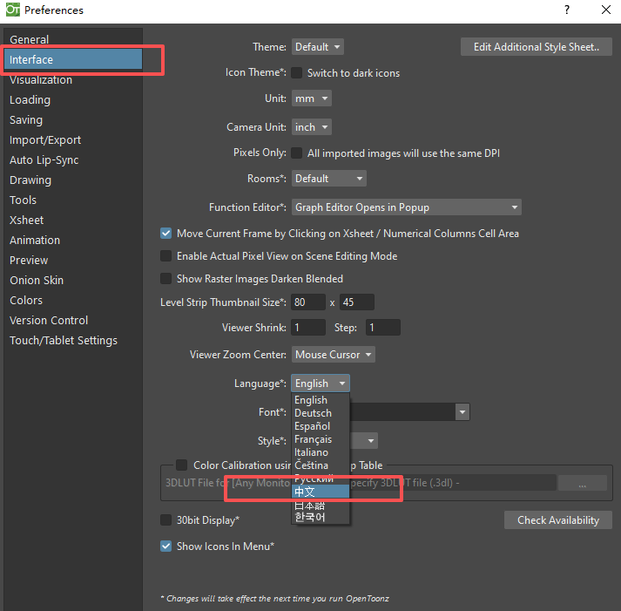Enable the 30bit Display checkbox

[166, 519]
